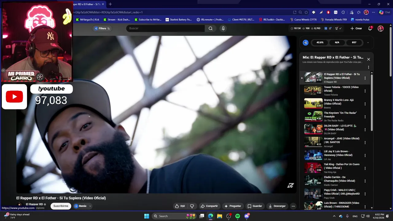
Task: Open browser extensions puzzle icon
Action: point(343,12)
